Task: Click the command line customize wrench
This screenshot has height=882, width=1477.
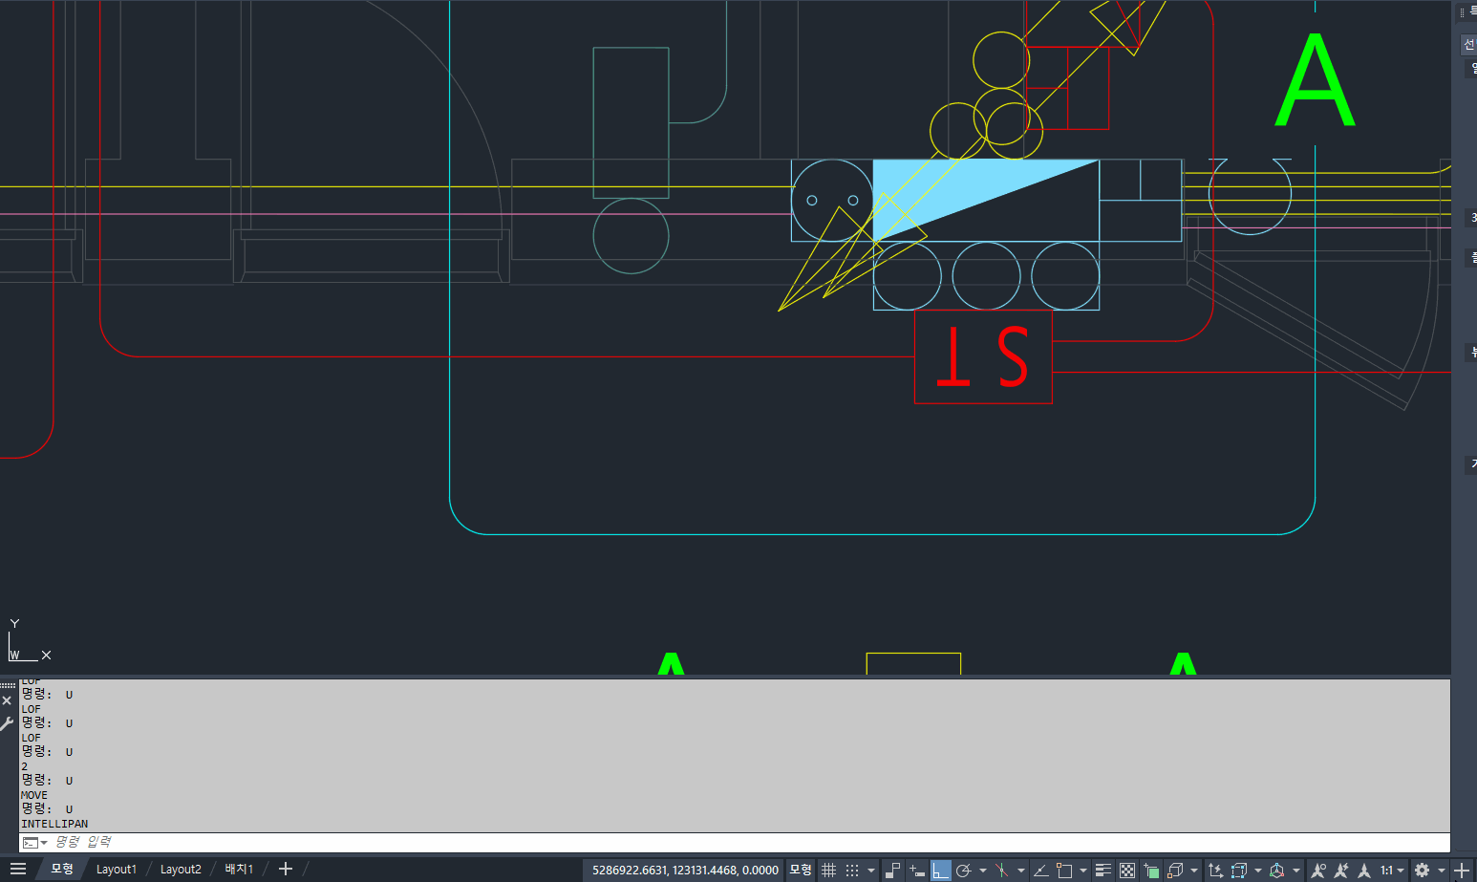Action: click(x=8, y=723)
